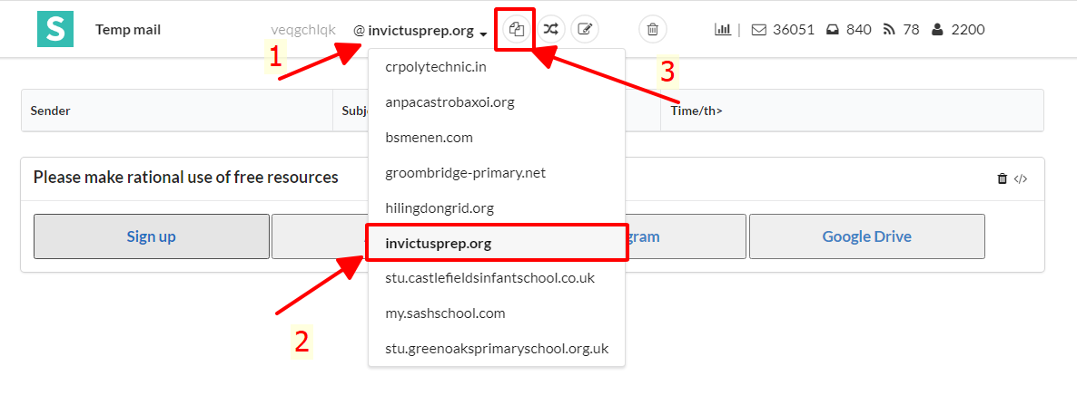Click the RSS feed icon showing 78

coord(890,30)
